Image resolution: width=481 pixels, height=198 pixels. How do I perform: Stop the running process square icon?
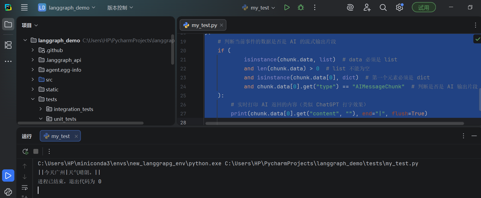coord(36,151)
